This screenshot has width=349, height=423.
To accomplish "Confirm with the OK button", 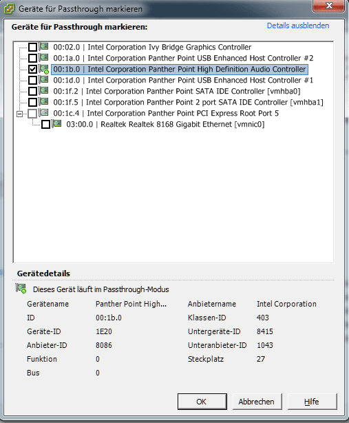I will click(202, 402).
